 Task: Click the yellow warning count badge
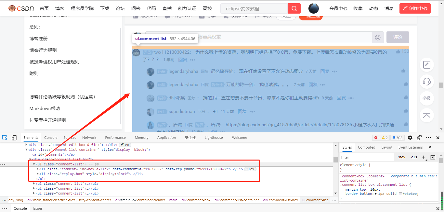point(385,138)
